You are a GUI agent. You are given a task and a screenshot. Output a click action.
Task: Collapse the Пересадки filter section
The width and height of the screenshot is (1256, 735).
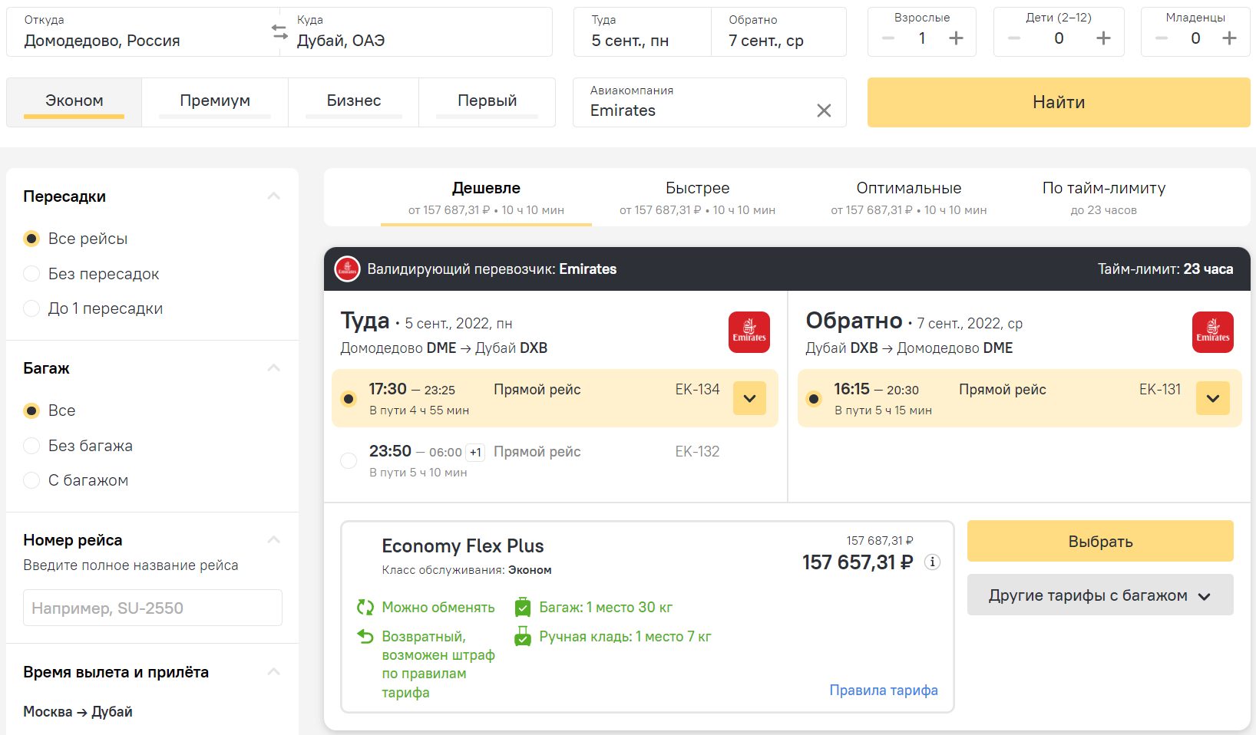[273, 196]
